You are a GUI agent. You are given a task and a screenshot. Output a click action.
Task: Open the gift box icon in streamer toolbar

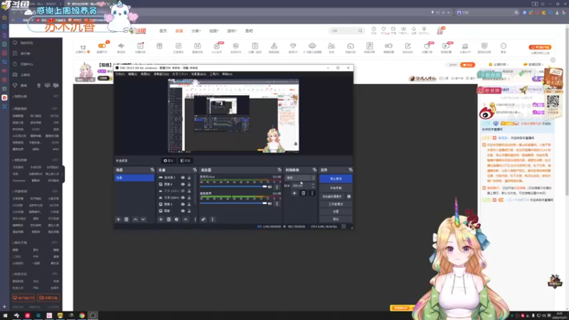coord(159,46)
